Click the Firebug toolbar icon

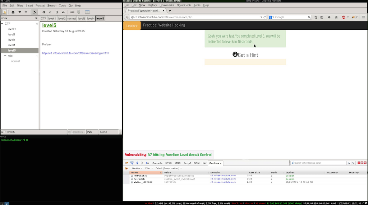click(x=353, y=17)
